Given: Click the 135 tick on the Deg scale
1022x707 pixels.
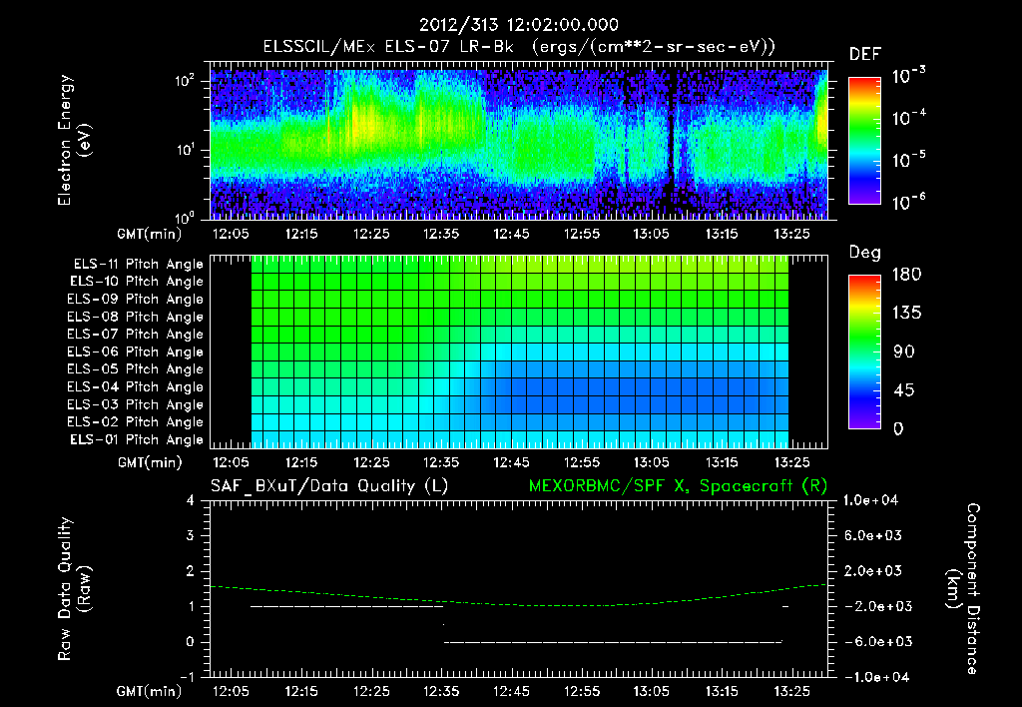Looking at the screenshot, I should coord(906,314).
